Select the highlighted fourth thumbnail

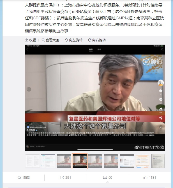pos(80,161)
